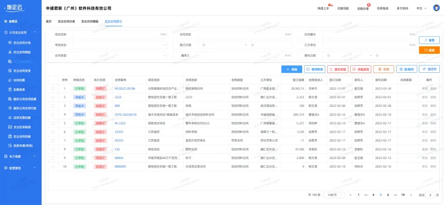Click the 签订日期 start calendar icon
Screen dimensions: 444x205
[204, 45]
